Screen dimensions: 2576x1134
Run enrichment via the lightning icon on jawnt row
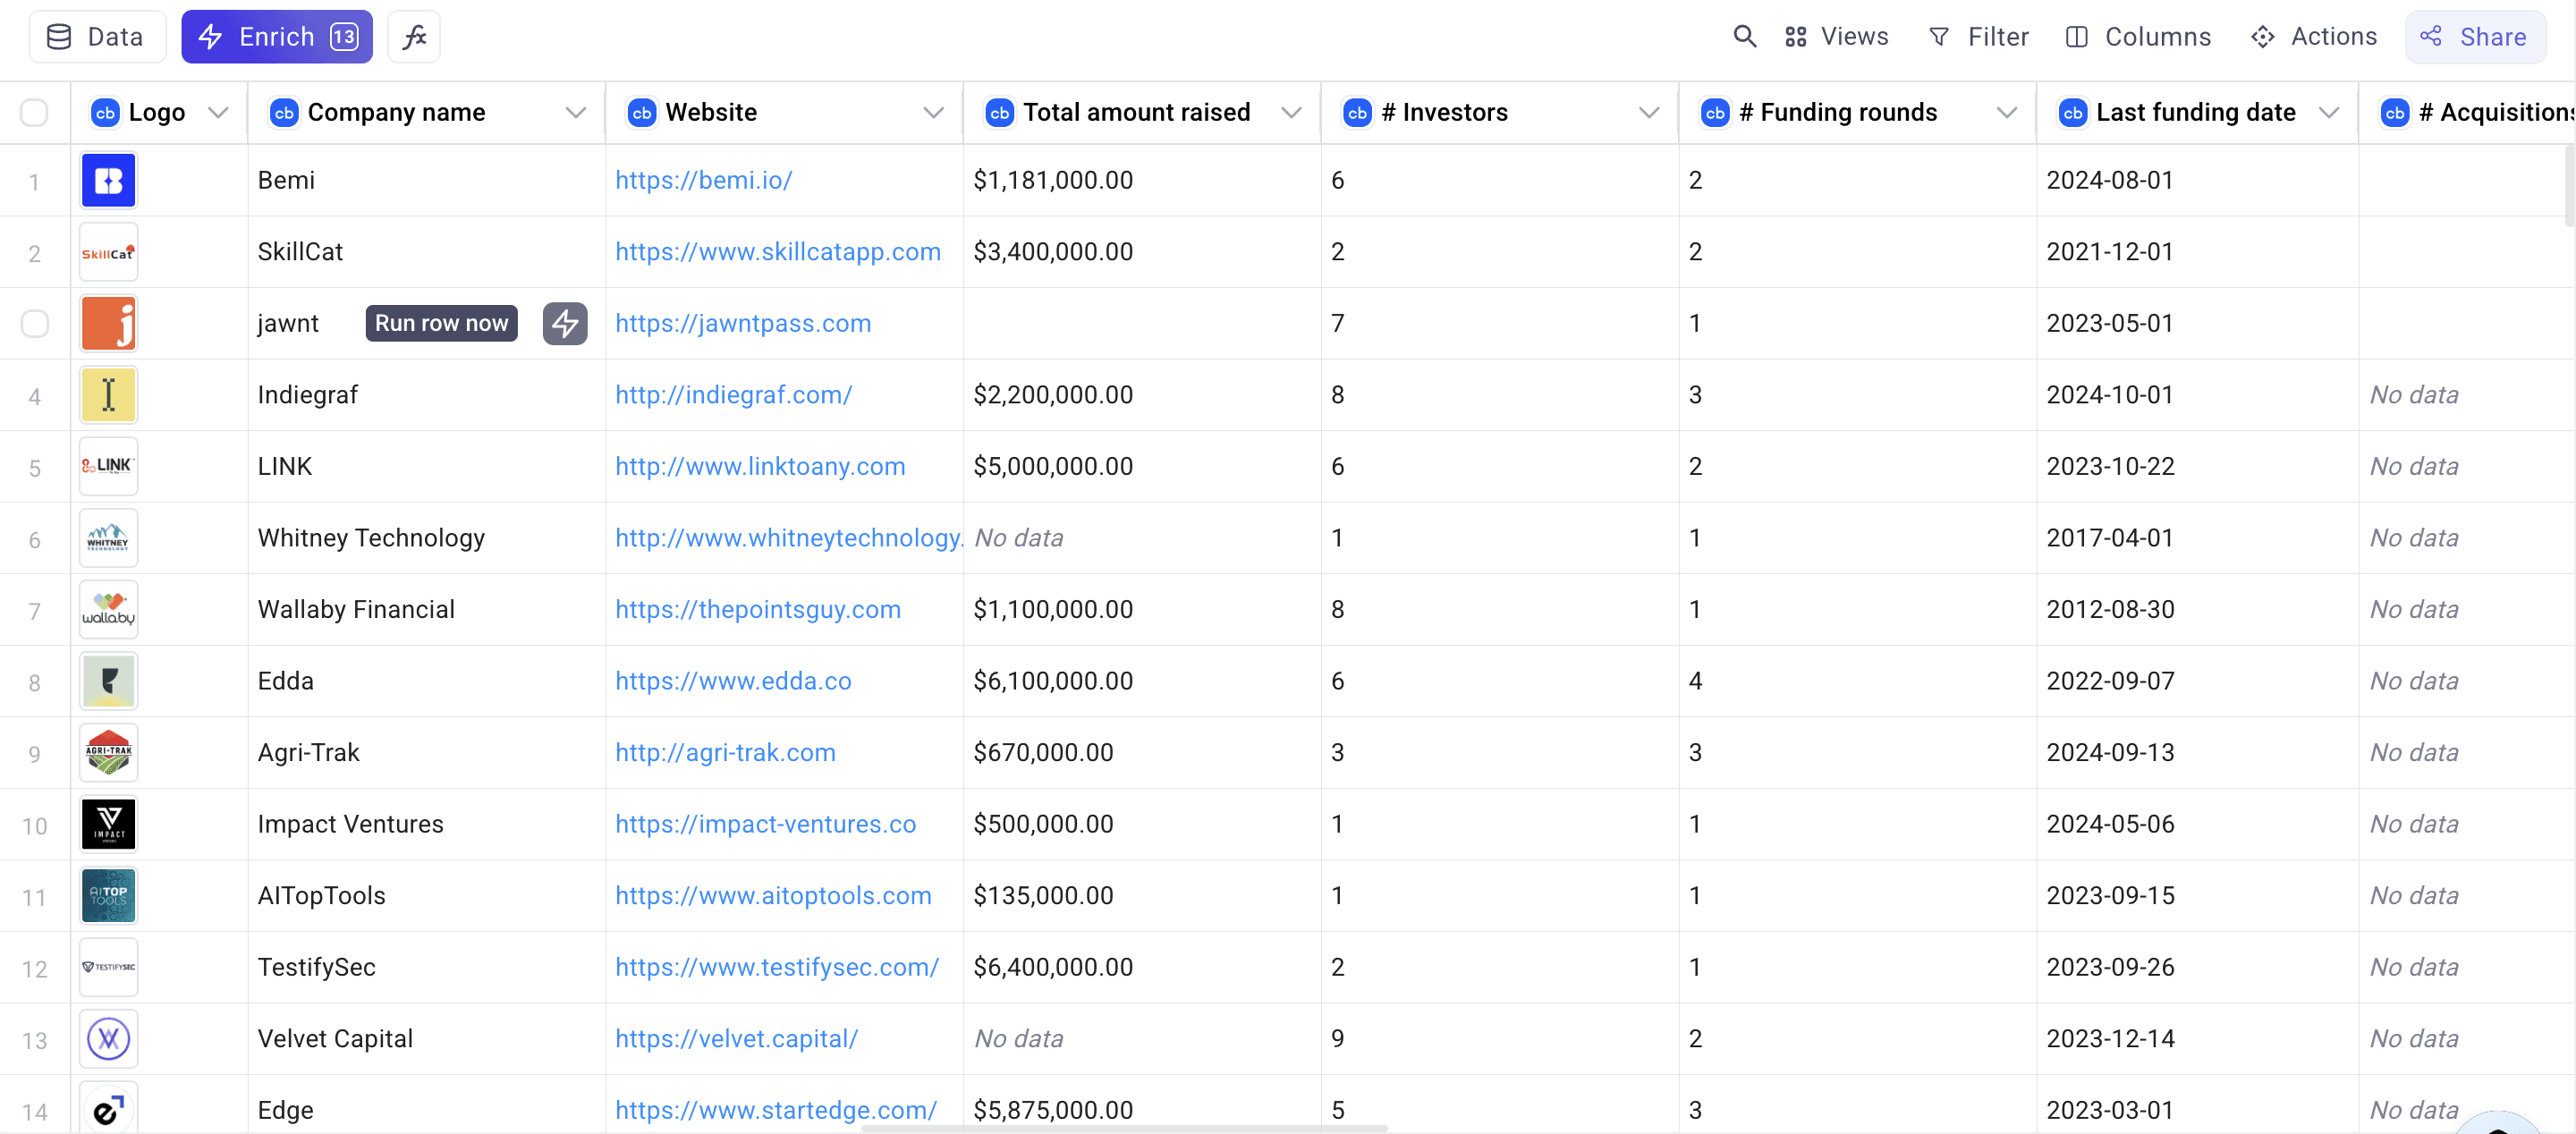[565, 323]
